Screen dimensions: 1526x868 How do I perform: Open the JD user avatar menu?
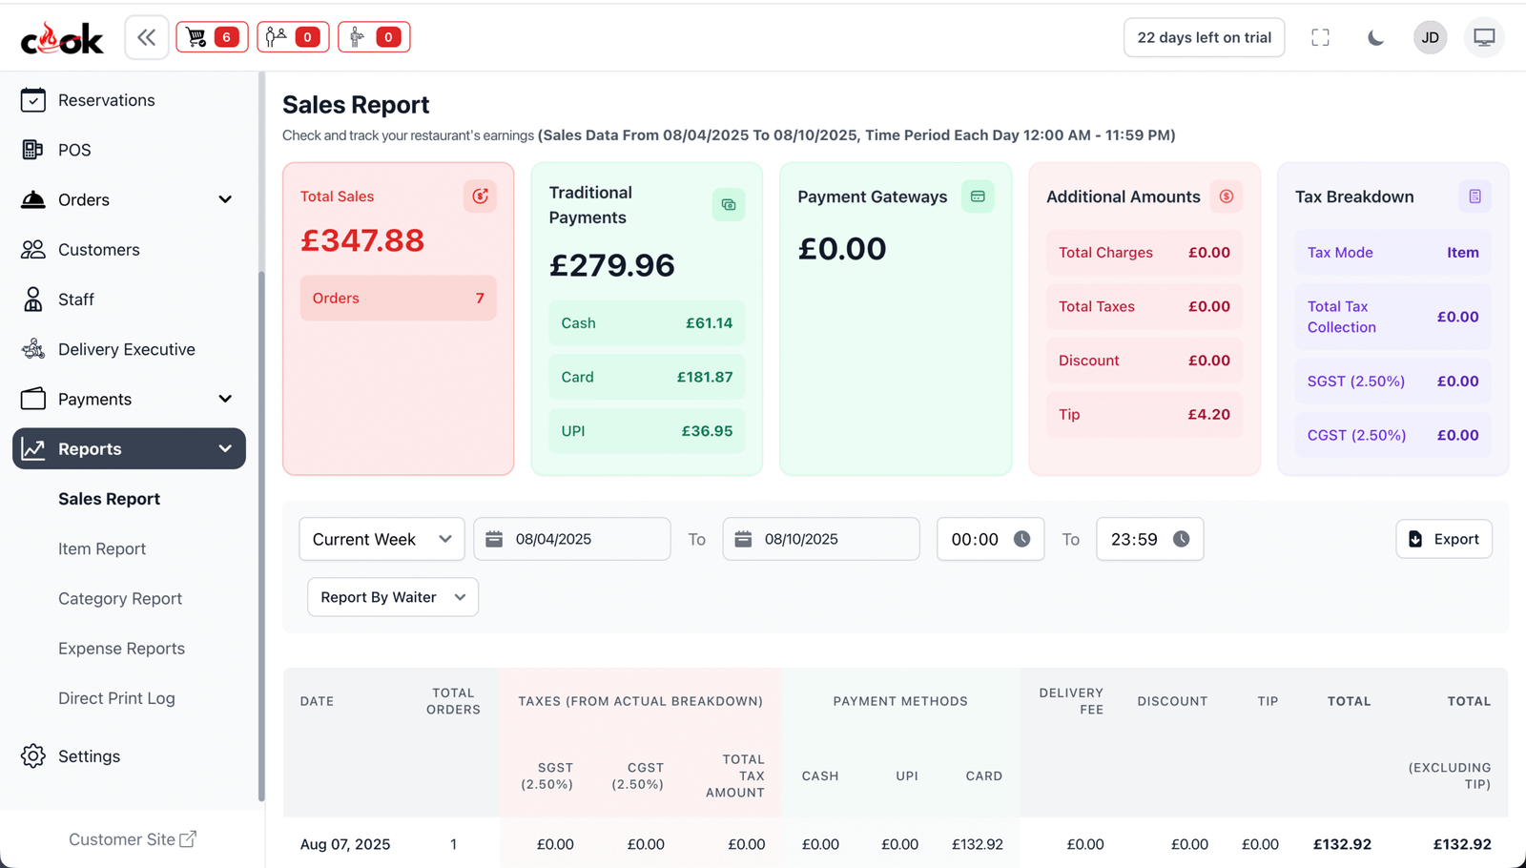tap(1430, 37)
